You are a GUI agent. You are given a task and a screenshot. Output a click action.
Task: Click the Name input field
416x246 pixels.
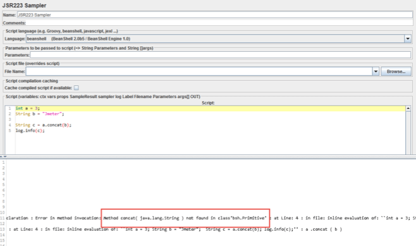click(214, 15)
